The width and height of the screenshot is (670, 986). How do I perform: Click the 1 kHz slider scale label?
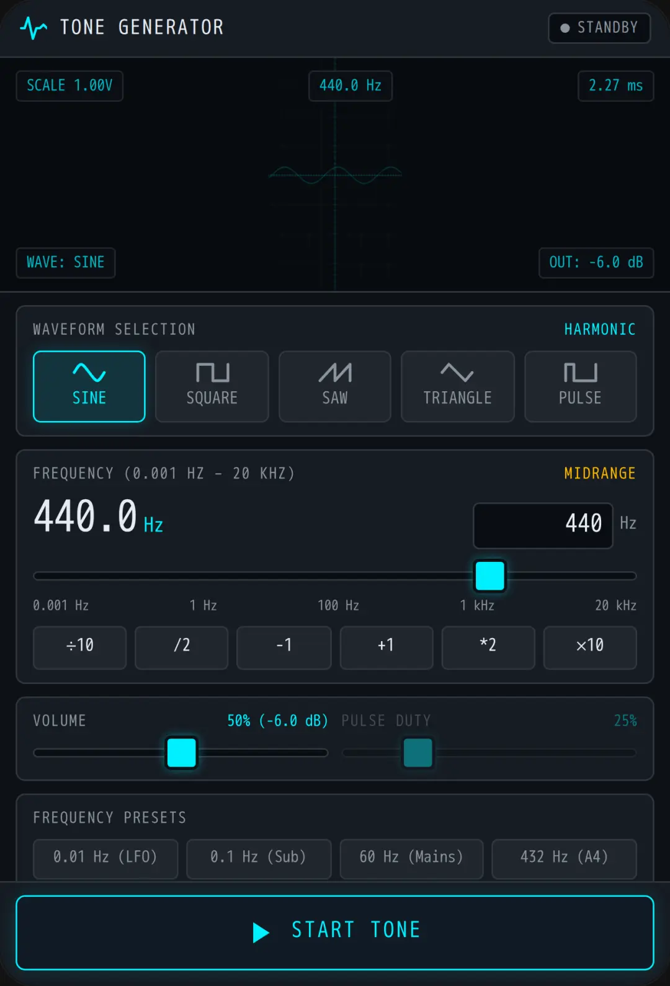point(477,605)
